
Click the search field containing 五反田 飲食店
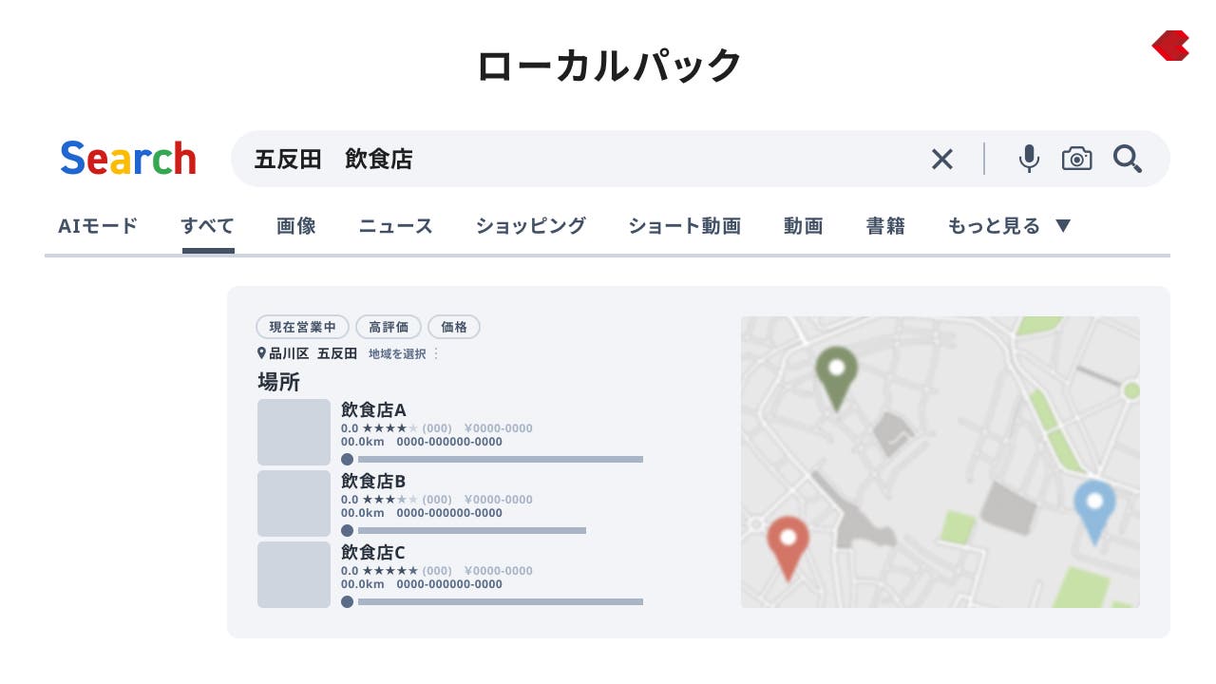click(700, 159)
